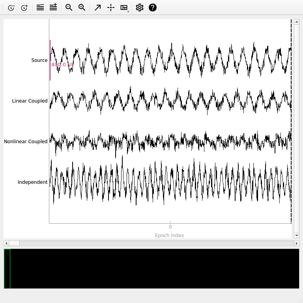The image size is (303, 303).
Task: Toggle the crosshair cursor tool
Action: 111,7
